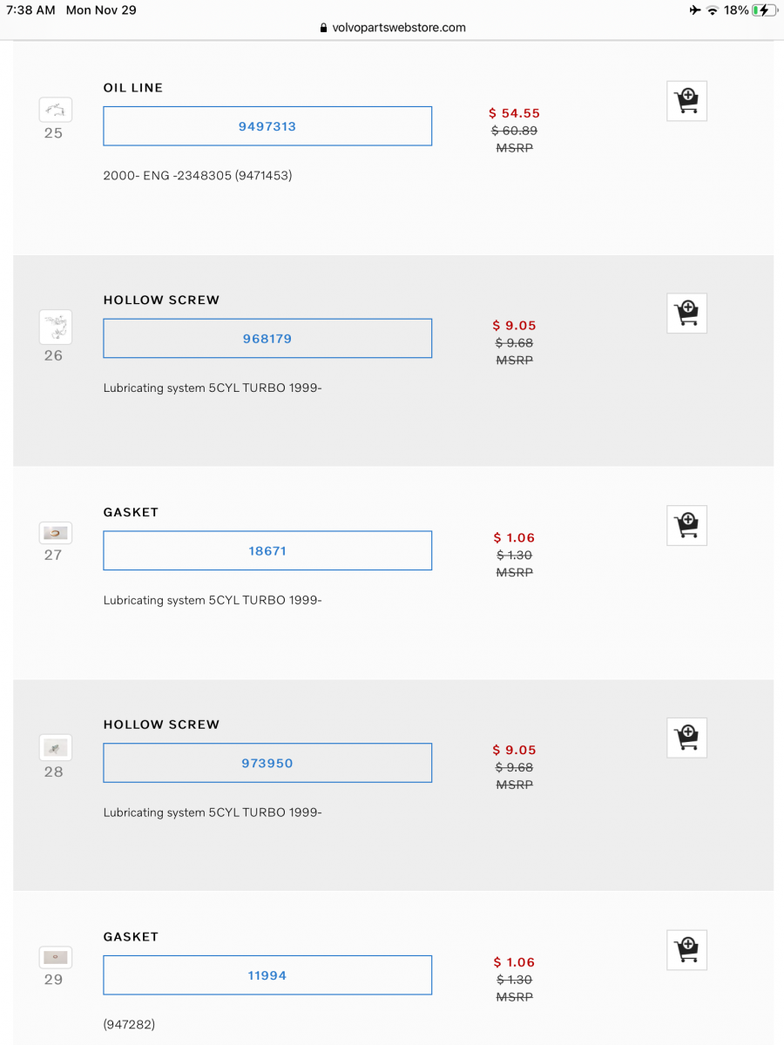The height and width of the screenshot is (1045, 784).
Task: Tap the battery status icon
Action: [764, 10]
